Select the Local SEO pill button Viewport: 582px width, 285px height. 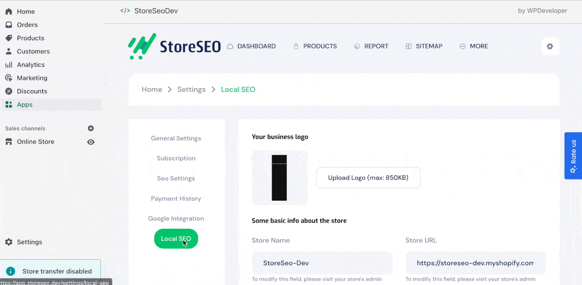pos(176,238)
